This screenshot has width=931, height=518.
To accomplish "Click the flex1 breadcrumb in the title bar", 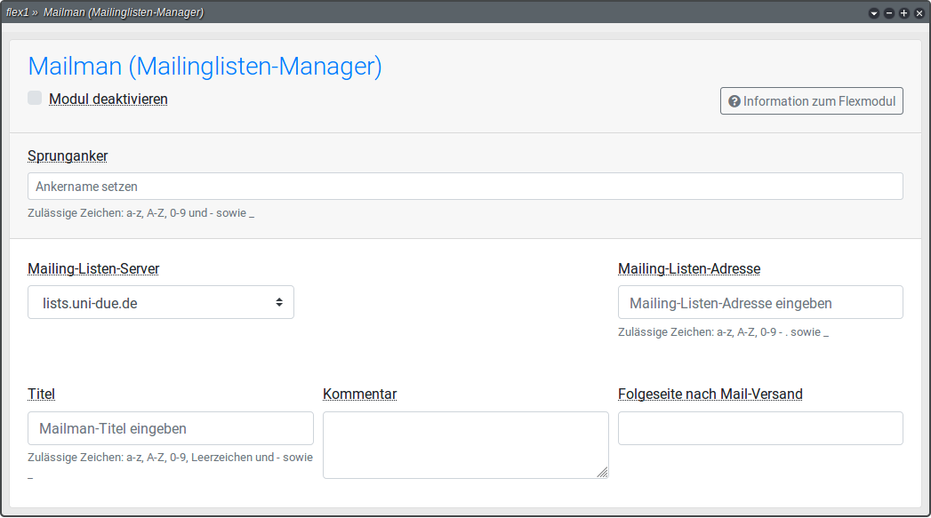I will [18, 12].
